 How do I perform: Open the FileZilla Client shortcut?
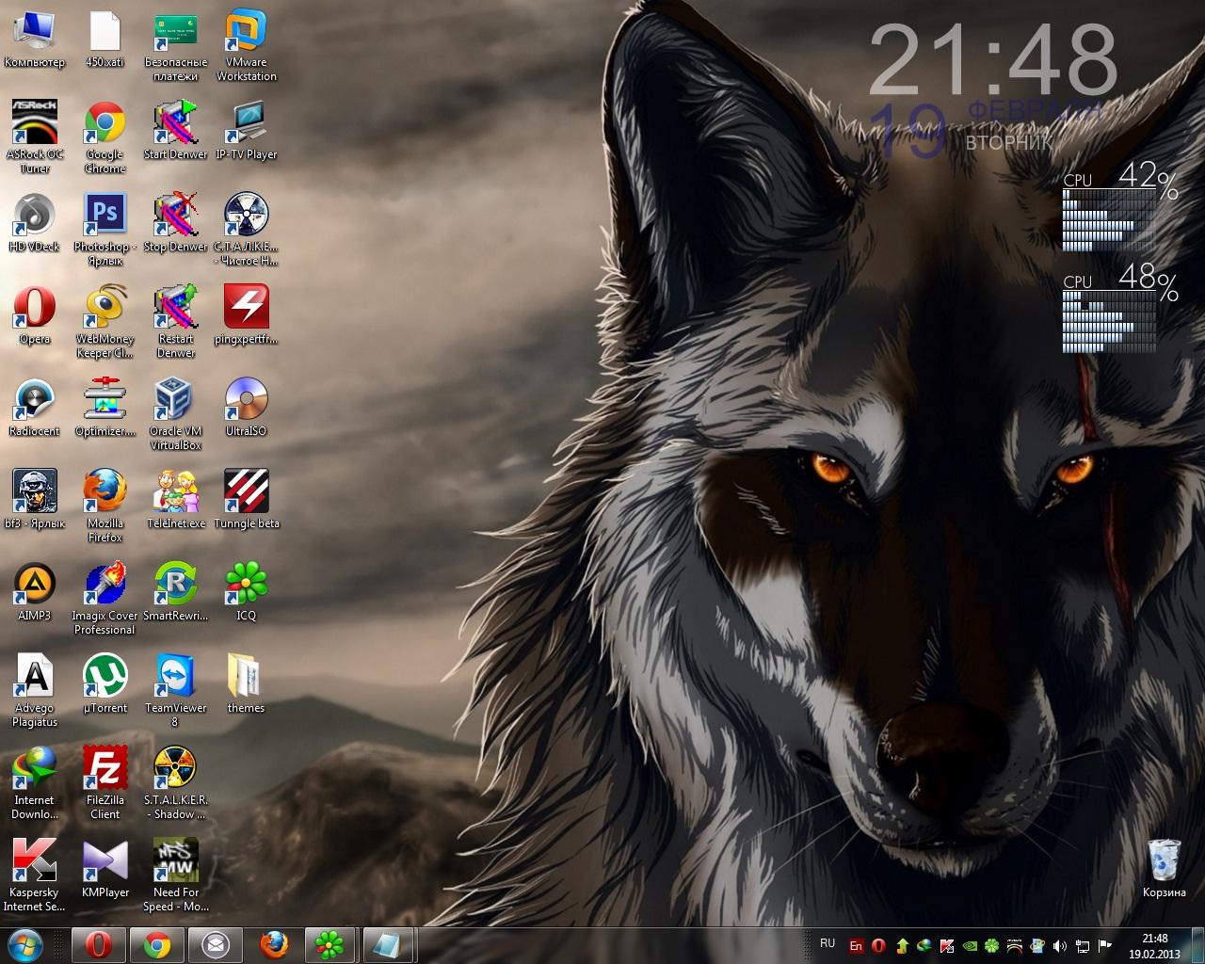click(x=104, y=769)
